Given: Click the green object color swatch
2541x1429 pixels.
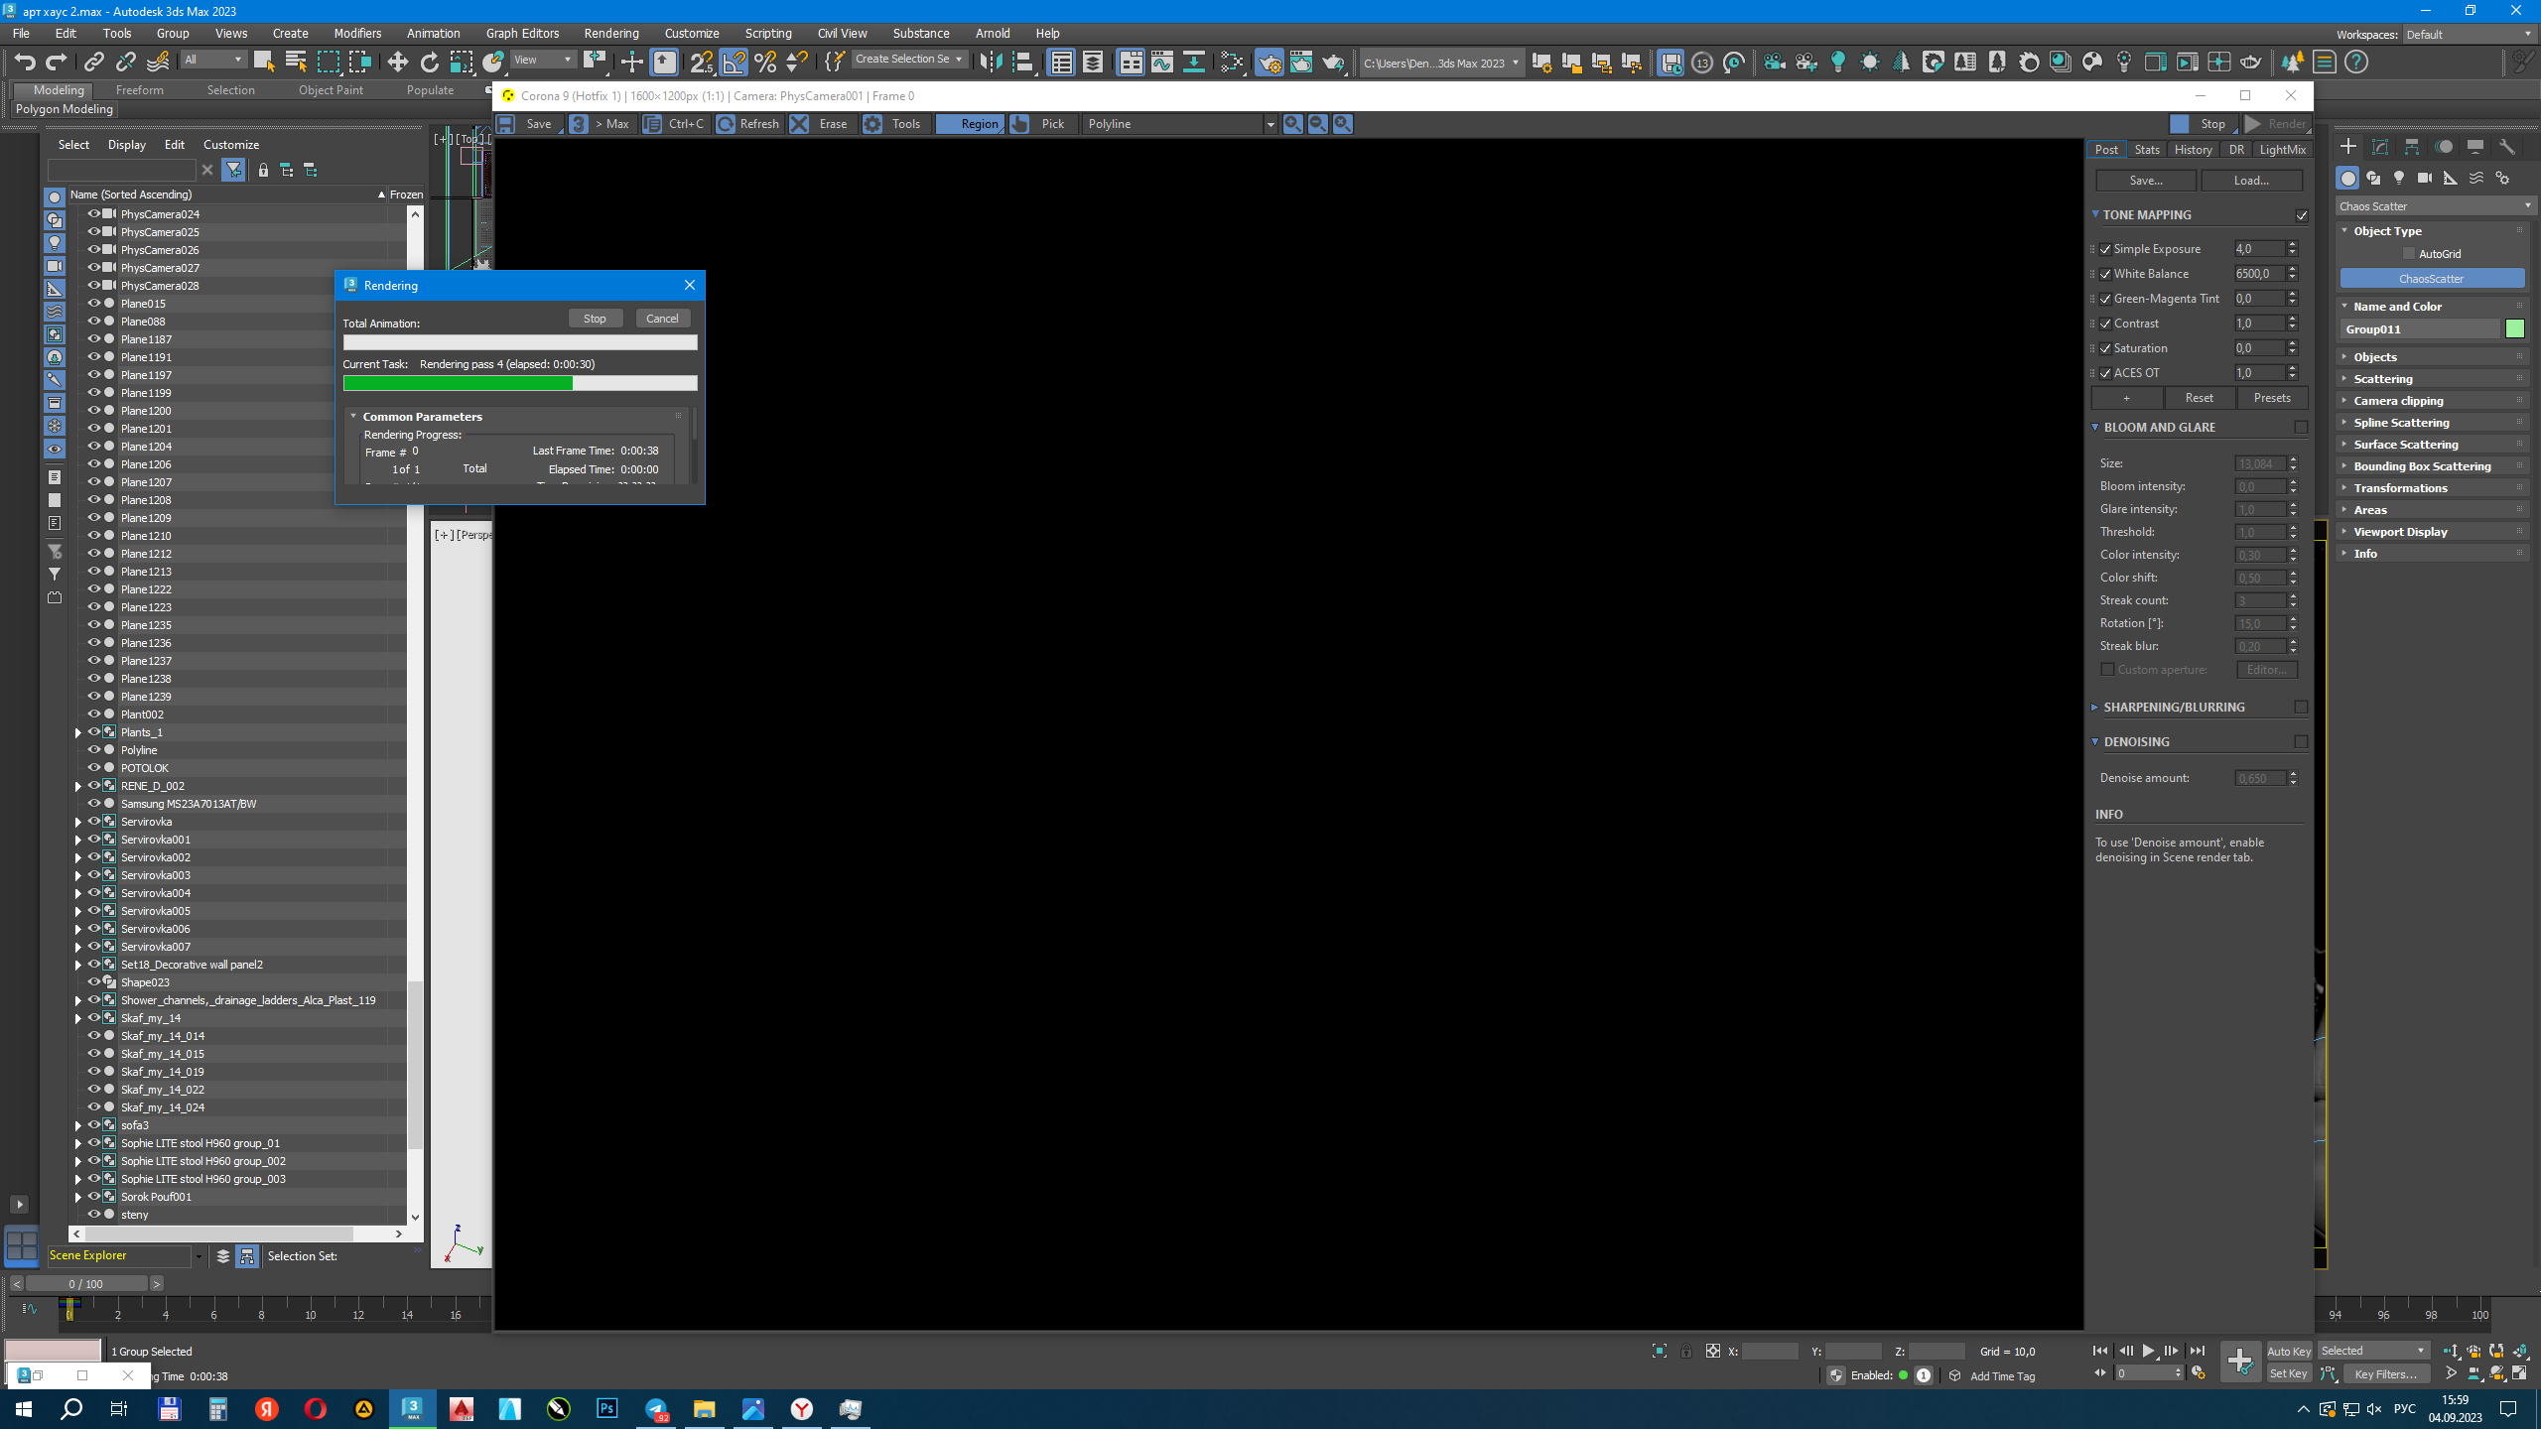Looking at the screenshot, I should (2514, 329).
